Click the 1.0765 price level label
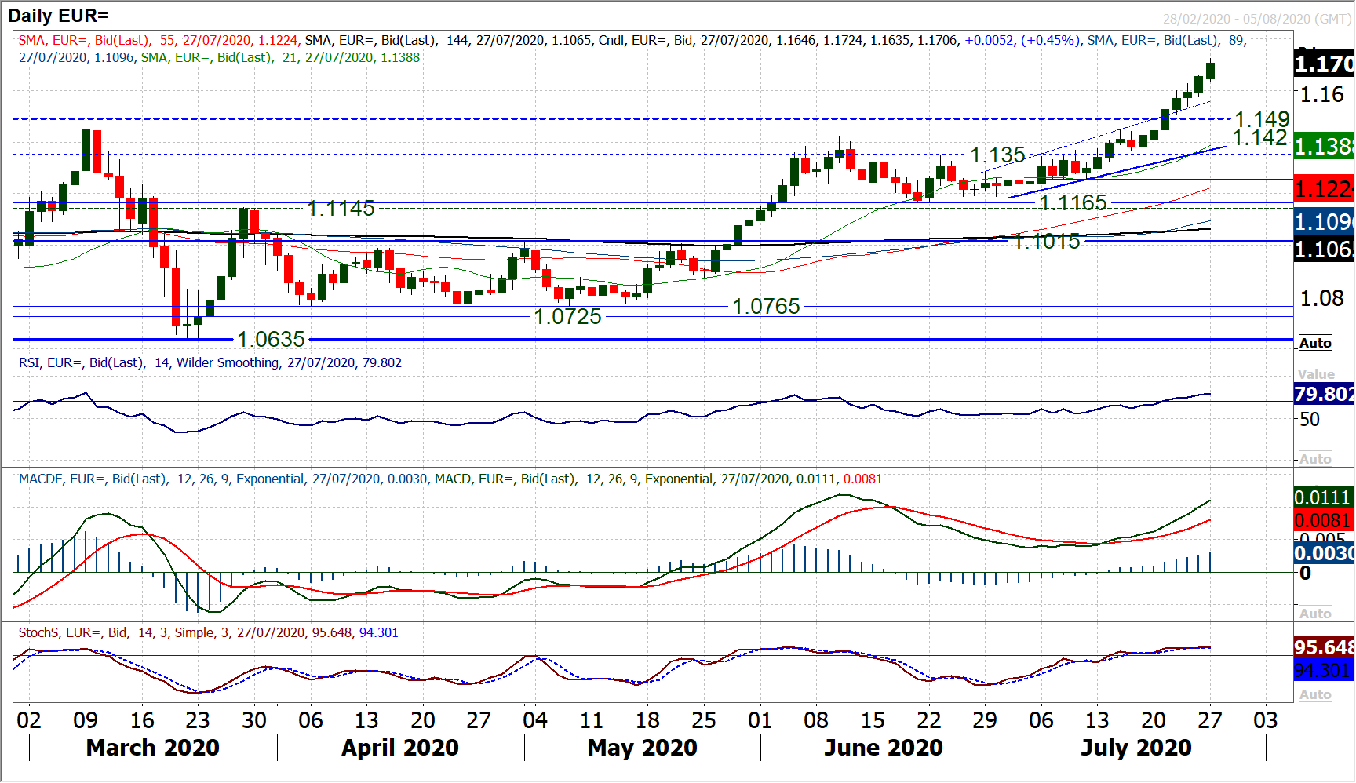Viewport: 1356px width, 783px height. point(766,306)
